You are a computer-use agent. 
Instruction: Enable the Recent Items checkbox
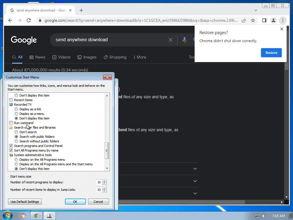point(11,100)
